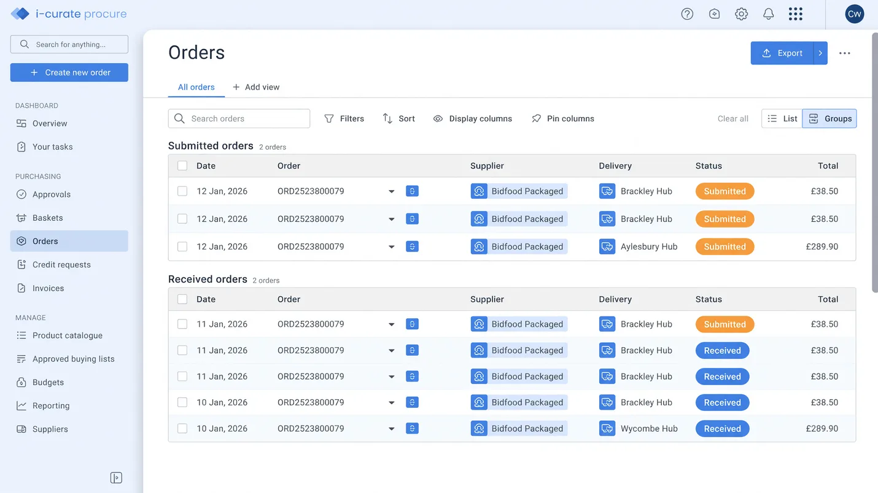Viewport: 878px width, 493px height.
Task: Go to Overview in the sidebar
Action: point(69,123)
